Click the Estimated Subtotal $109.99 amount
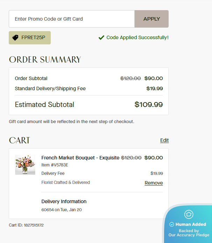Image resolution: width=212 pixels, height=243 pixels. 149,105
